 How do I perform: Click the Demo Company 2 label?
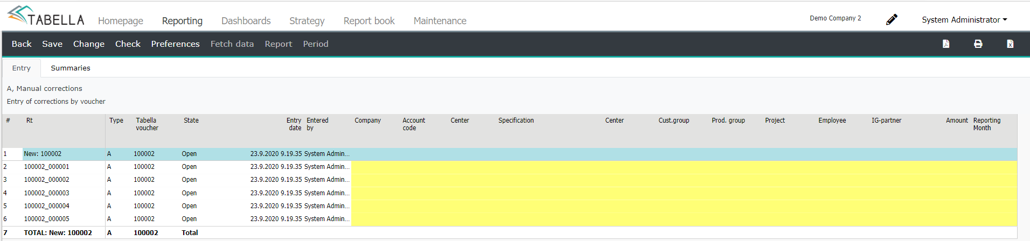point(836,18)
